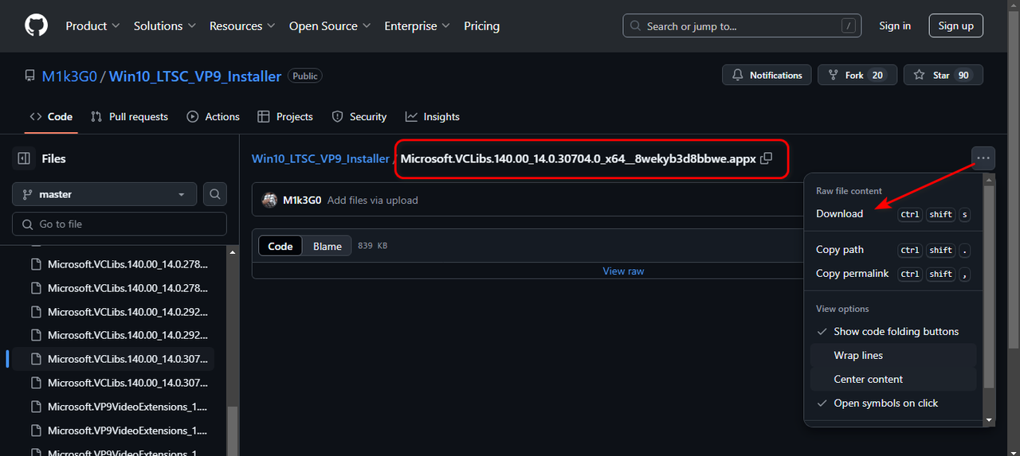Click the Files heading in the sidebar
Image resolution: width=1020 pixels, height=456 pixels.
point(53,158)
